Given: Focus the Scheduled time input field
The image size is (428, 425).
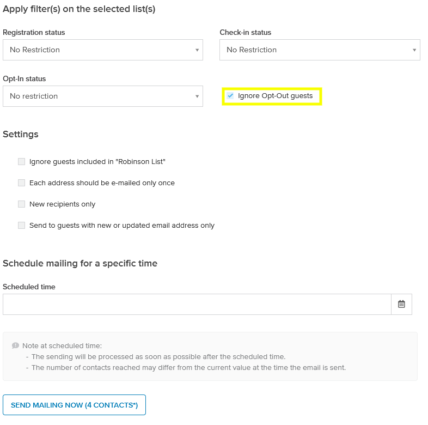Looking at the screenshot, I should coord(197,304).
